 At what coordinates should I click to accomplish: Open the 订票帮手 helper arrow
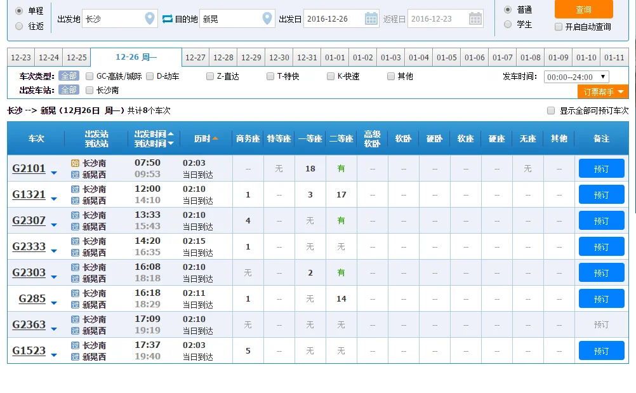(x=621, y=91)
